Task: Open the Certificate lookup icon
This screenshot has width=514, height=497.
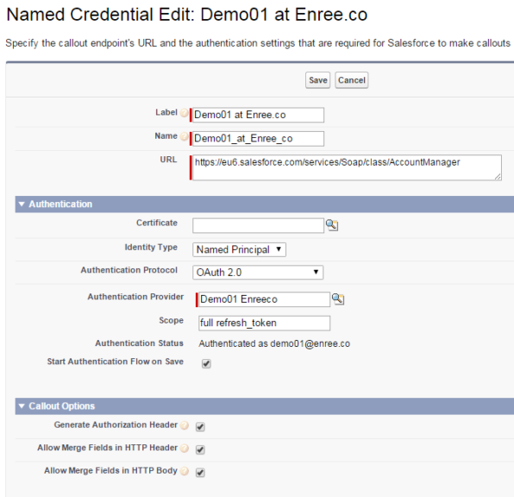Action: [x=332, y=225]
